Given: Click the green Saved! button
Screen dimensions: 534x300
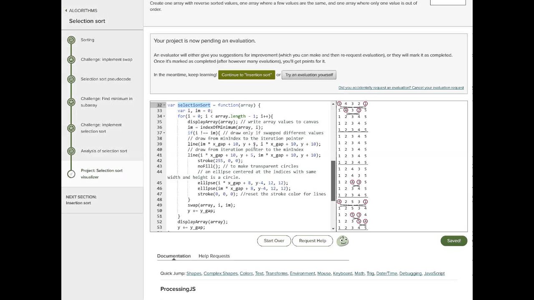Looking at the screenshot, I should pyautogui.click(x=454, y=241).
